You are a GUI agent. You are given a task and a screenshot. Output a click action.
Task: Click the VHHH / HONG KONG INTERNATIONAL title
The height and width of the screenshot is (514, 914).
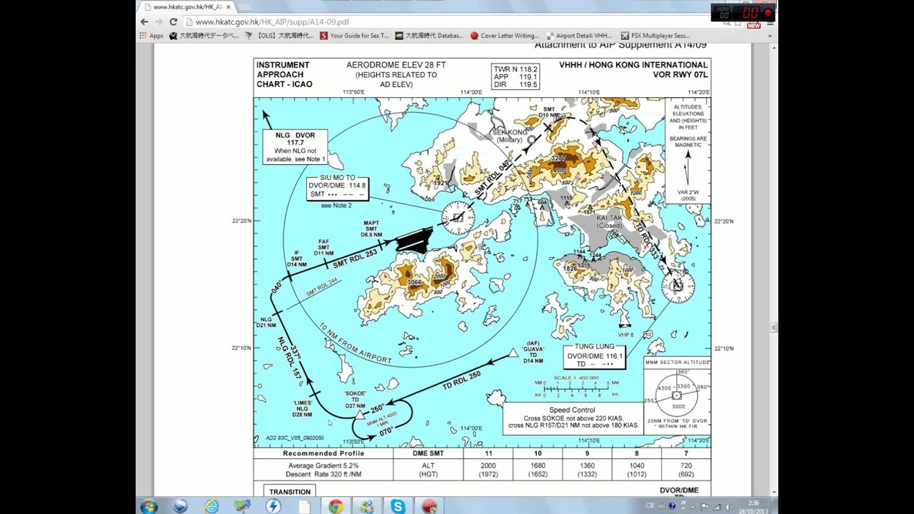(x=633, y=65)
